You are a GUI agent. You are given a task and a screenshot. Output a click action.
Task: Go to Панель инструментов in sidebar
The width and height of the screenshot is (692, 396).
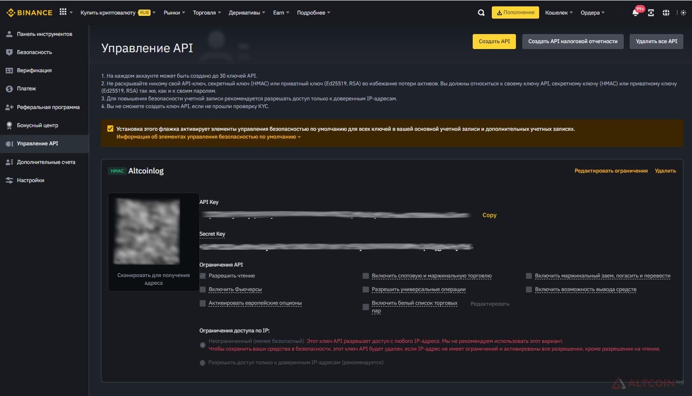click(x=45, y=34)
